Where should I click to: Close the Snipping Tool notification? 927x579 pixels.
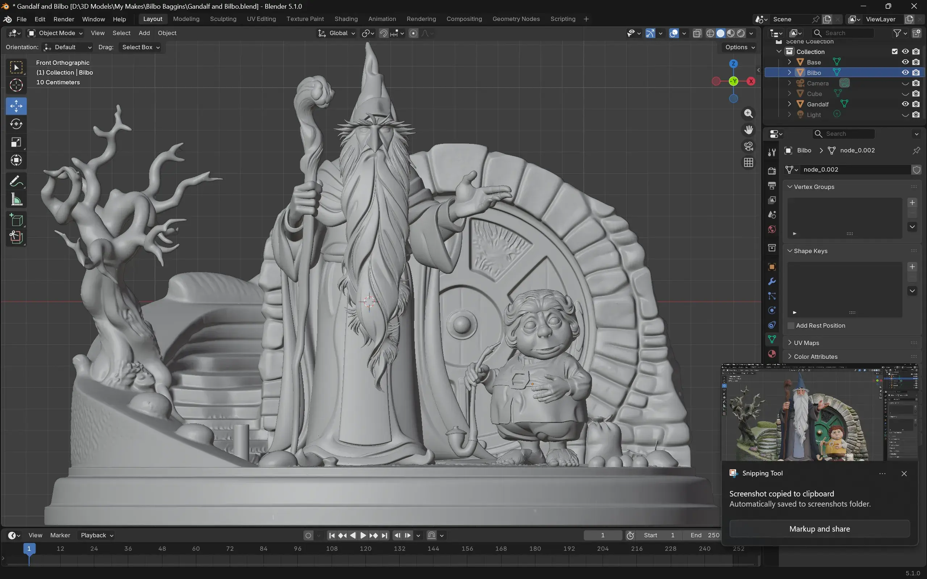pyautogui.click(x=904, y=474)
